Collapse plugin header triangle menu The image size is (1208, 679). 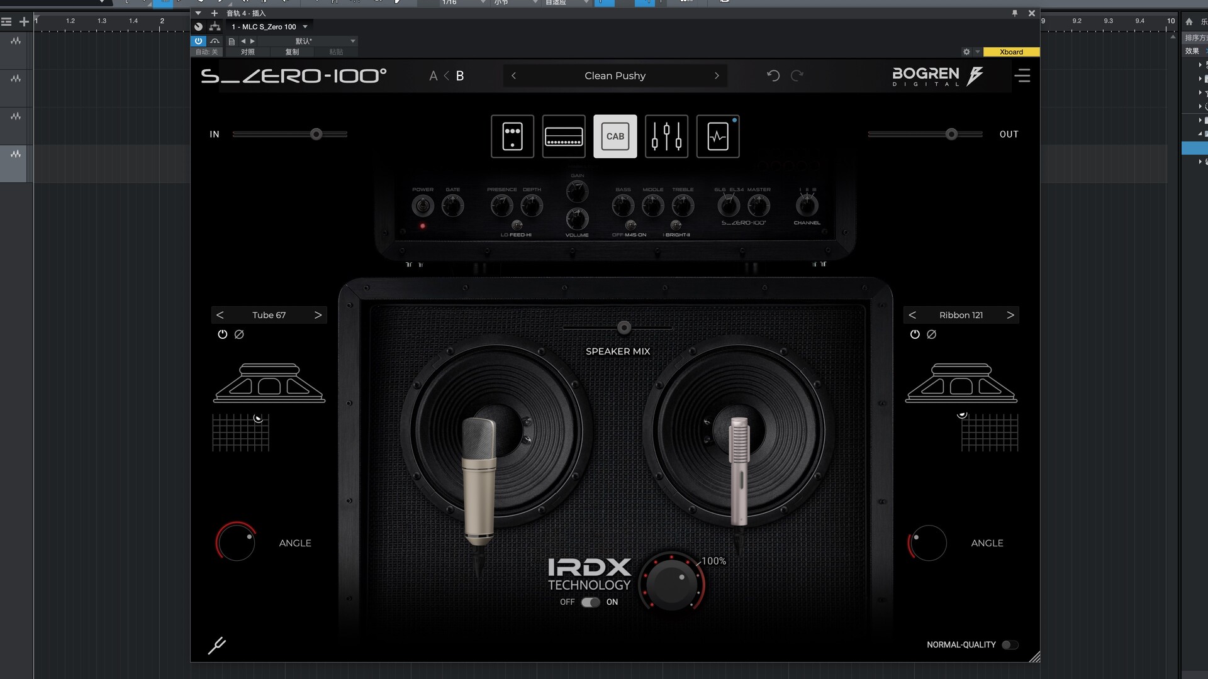coord(198,13)
